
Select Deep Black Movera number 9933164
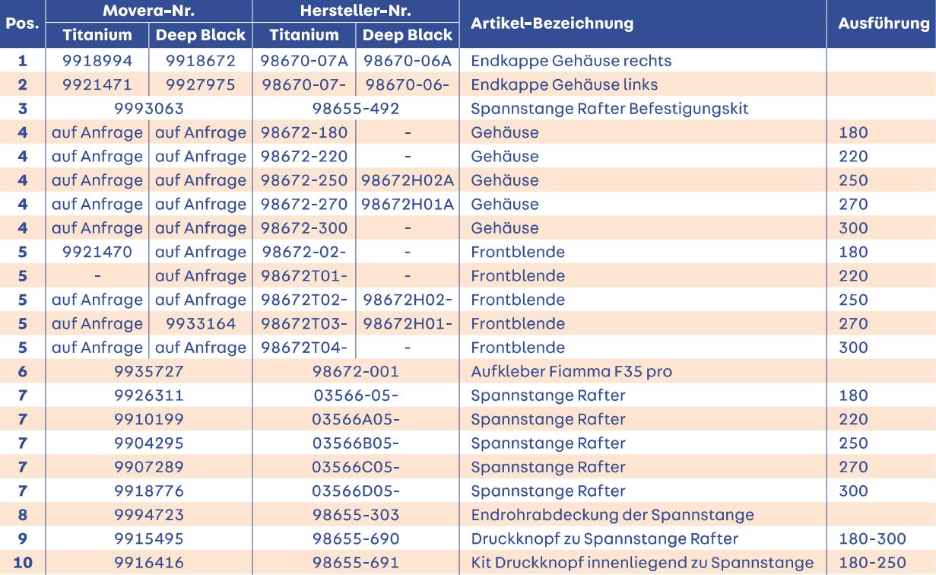201,323
